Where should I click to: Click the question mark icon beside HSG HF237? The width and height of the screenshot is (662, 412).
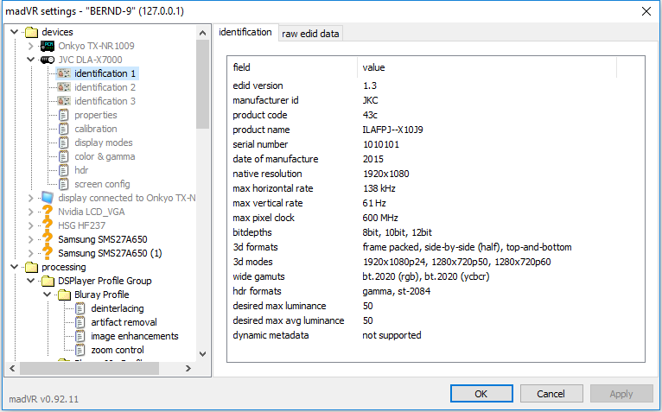(x=48, y=225)
